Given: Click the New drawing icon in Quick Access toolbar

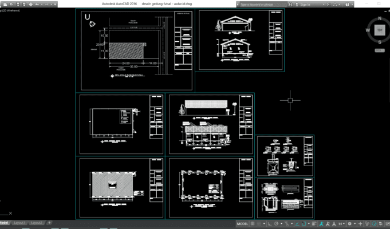Looking at the screenshot, I should [x=5, y=4].
